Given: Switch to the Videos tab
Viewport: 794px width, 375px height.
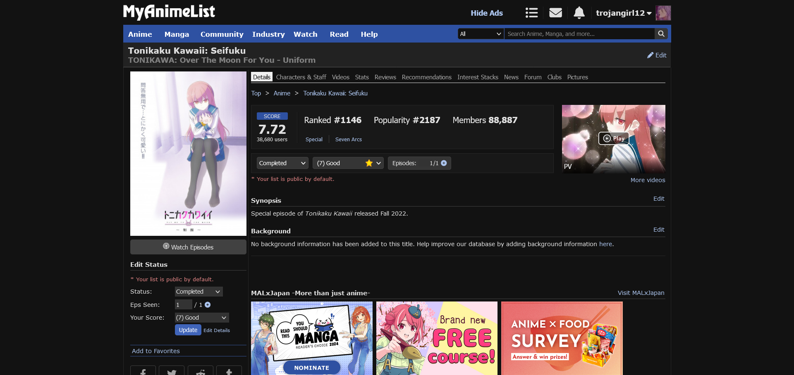Looking at the screenshot, I should 341,77.
